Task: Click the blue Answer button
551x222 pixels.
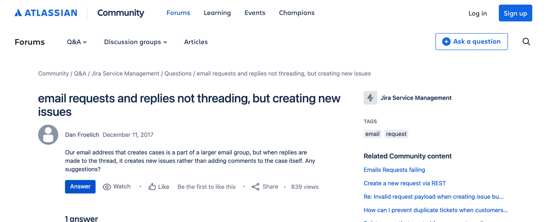Action: [80, 187]
